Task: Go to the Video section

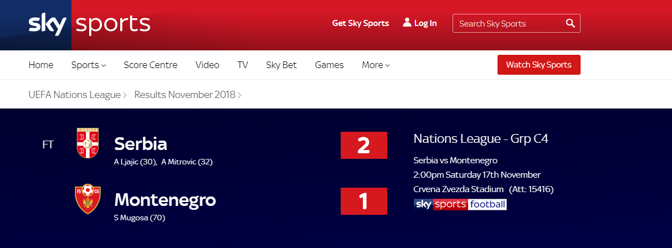Action: coord(207,65)
